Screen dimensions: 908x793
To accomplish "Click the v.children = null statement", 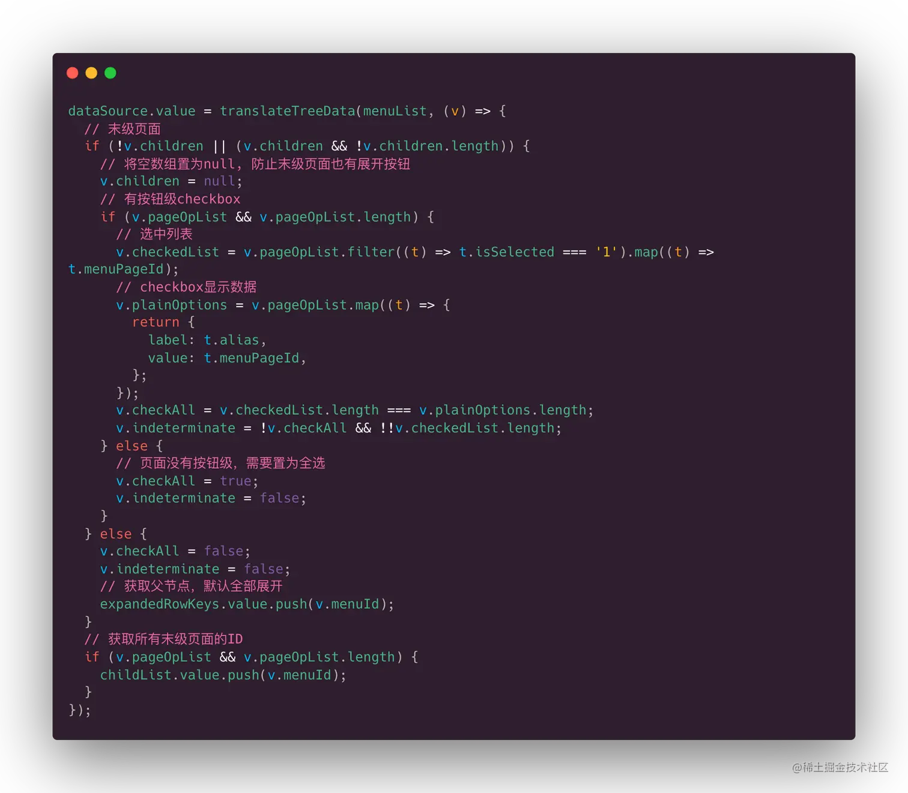I will pos(170,181).
